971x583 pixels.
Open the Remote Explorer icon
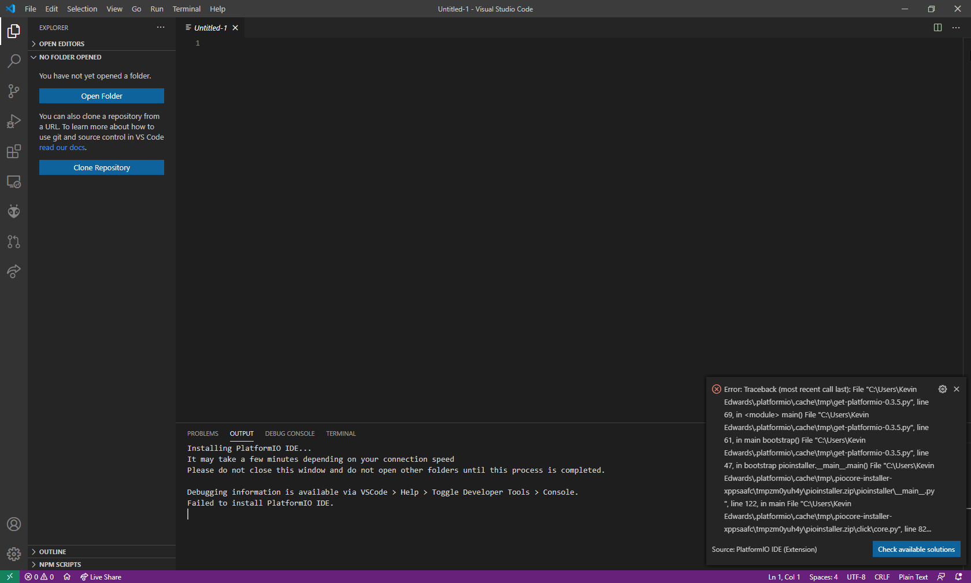(x=14, y=181)
